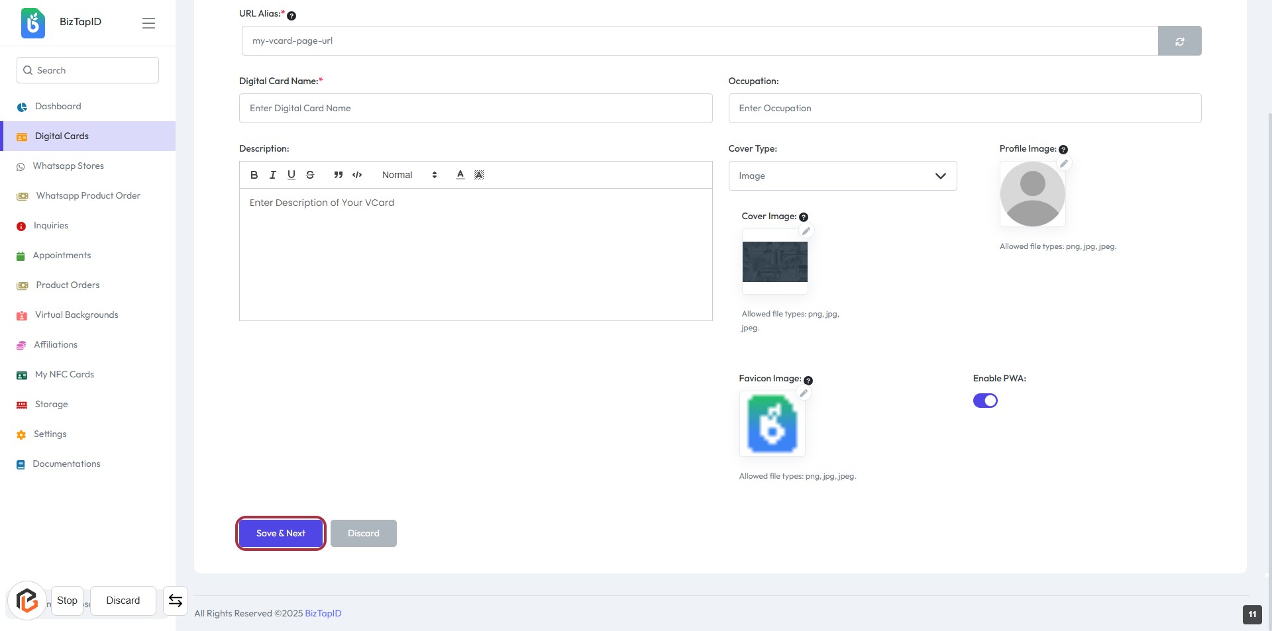The width and height of the screenshot is (1272, 631).
Task: Click the underline formatting icon
Action: 291,175
